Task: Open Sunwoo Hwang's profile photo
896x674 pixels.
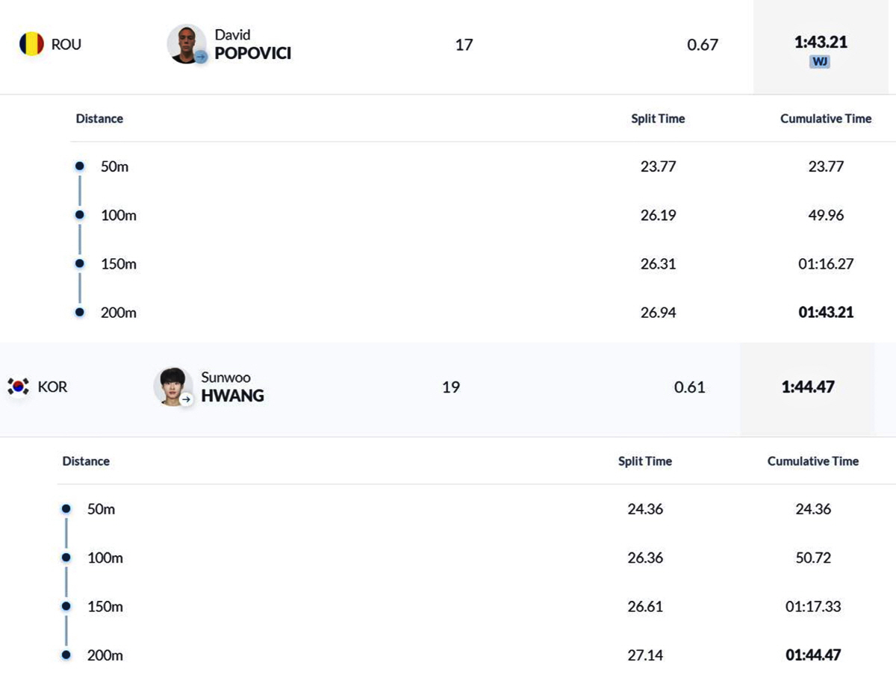Action: click(x=172, y=387)
